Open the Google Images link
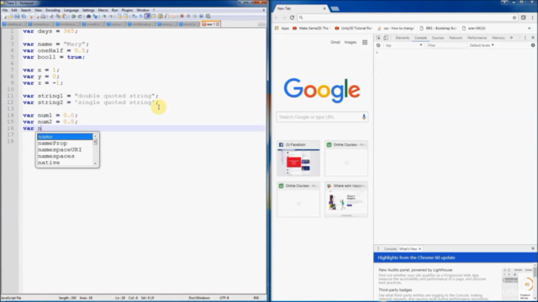The image size is (538, 302). point(351,43)
